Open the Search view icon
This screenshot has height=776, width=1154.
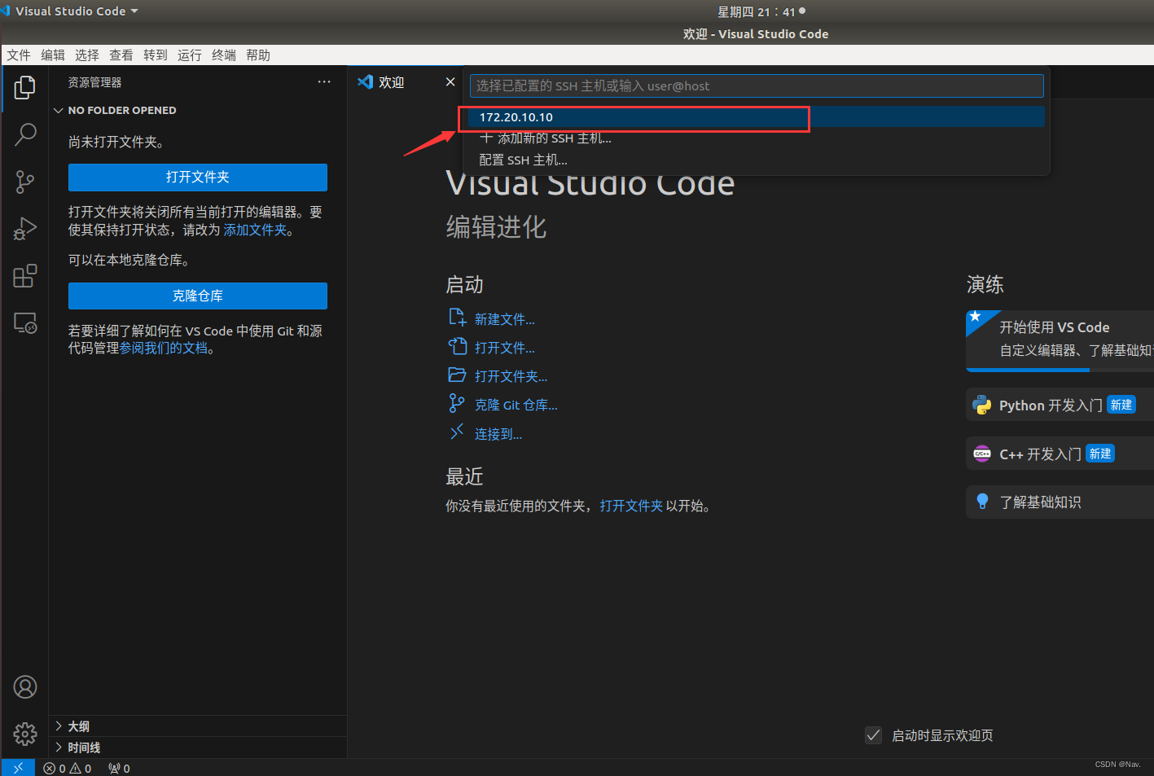25,134
